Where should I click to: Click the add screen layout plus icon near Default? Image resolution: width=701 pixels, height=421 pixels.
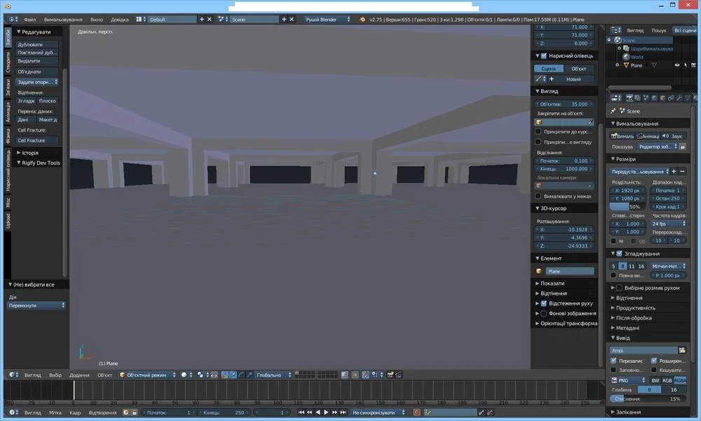[202, 19]
